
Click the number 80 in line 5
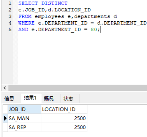(x=94, y=29)
